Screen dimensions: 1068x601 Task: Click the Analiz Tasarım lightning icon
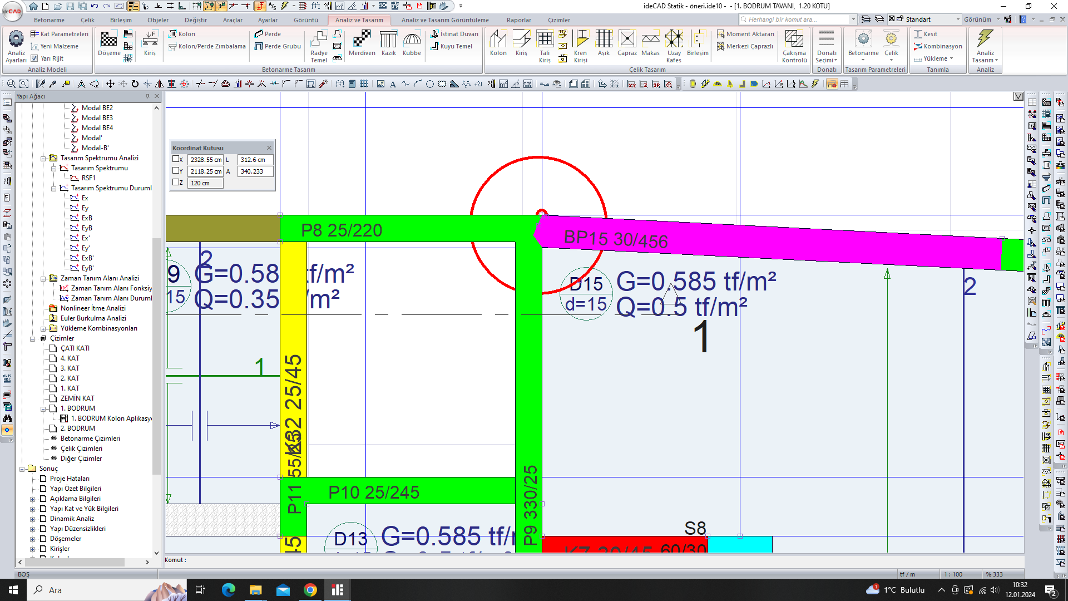click(985, 39)
